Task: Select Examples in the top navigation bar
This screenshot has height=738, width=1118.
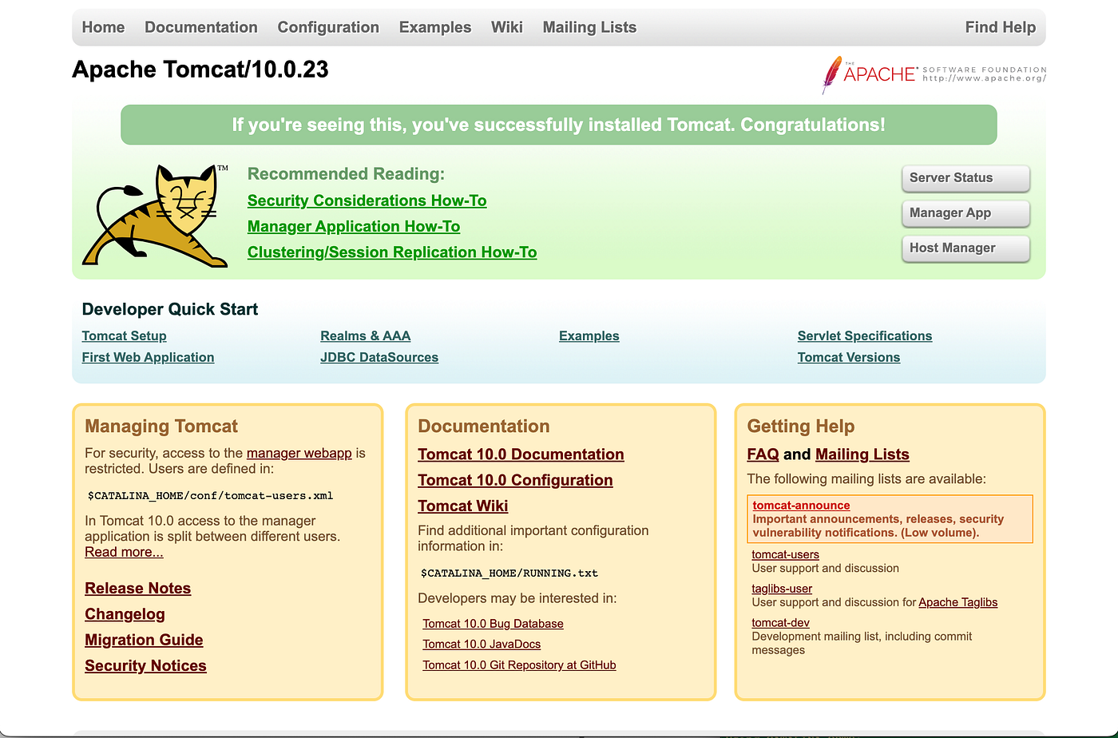Action: tap(435, 27)
